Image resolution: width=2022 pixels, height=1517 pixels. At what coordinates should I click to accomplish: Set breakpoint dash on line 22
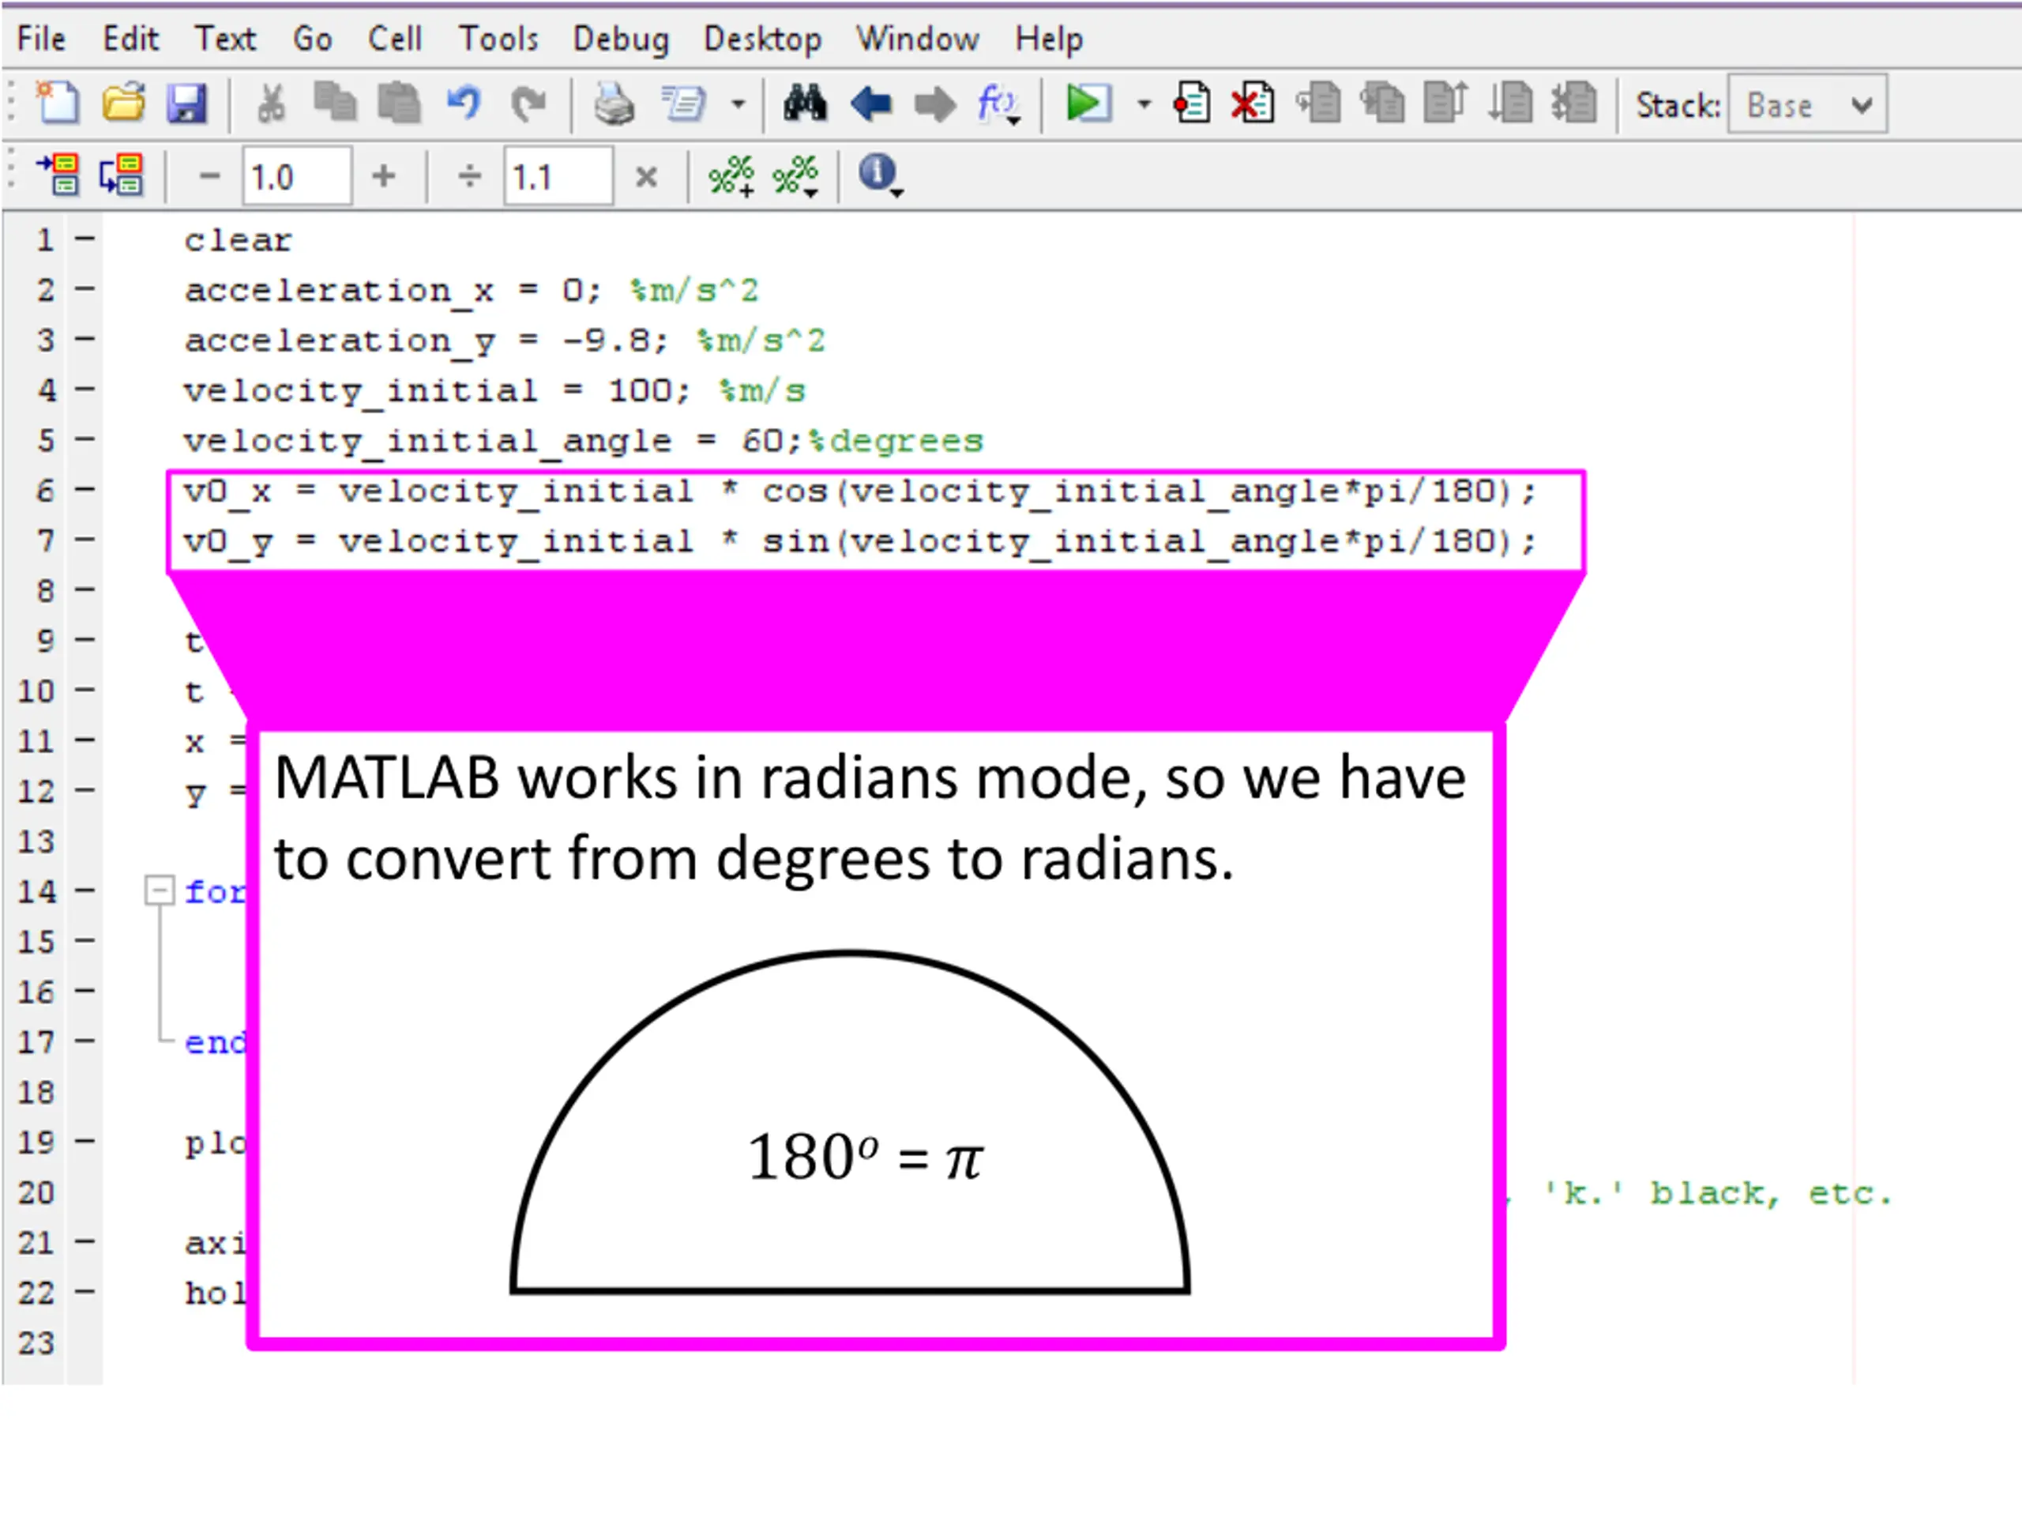pos(85,1291)
